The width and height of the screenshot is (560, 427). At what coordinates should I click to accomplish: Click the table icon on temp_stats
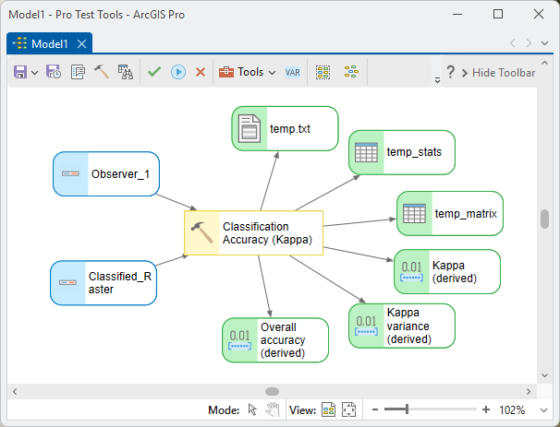pos(367,152)
